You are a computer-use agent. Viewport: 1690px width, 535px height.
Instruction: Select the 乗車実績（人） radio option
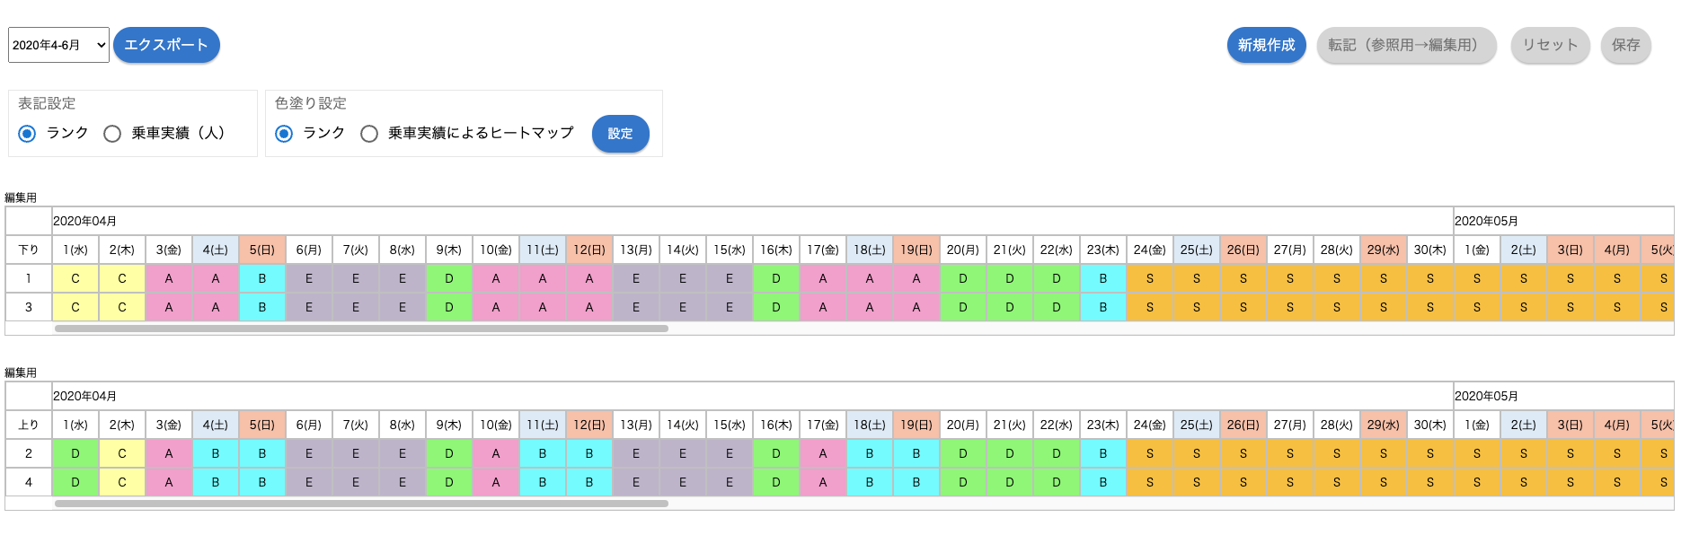(x=112, y=134)
